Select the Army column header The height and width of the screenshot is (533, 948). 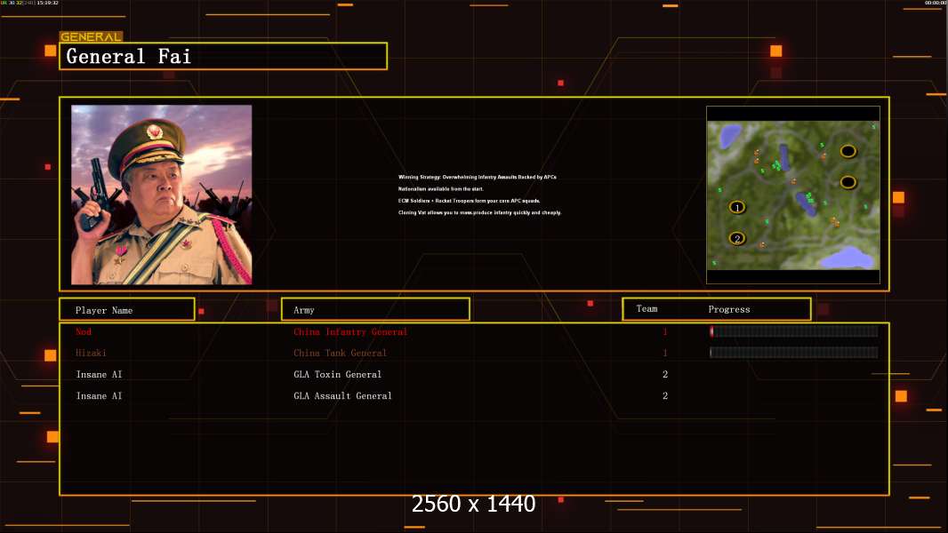point(375,310)
